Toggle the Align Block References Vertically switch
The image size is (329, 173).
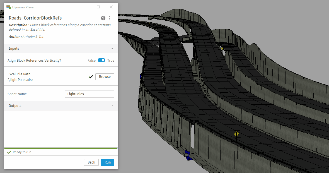point(101,60)
